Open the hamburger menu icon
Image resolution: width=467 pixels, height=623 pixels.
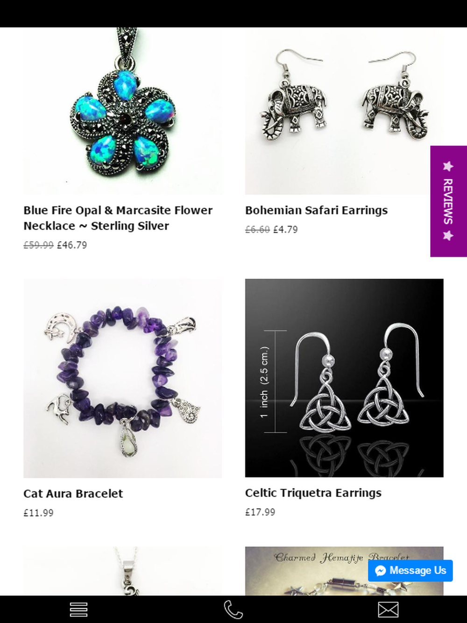(x=78, y=609)
